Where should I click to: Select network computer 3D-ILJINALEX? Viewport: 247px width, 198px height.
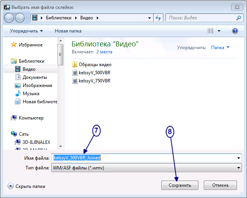pos(36,142)
